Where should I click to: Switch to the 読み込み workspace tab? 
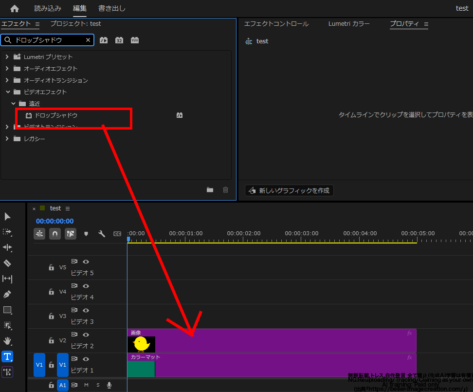pyautogui.click(x=48, y=8)
